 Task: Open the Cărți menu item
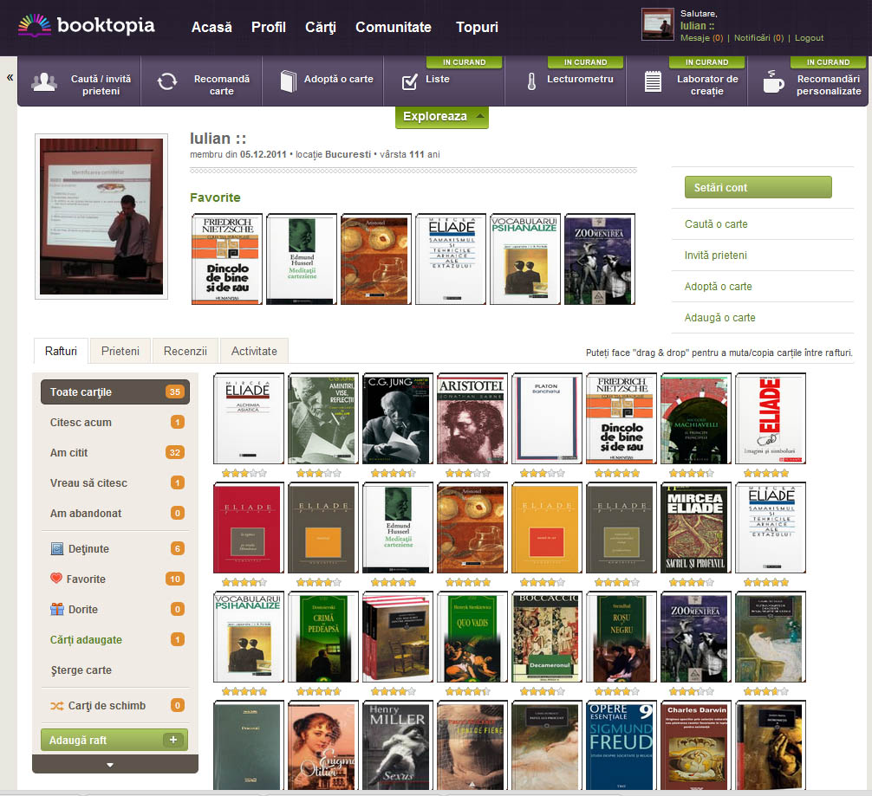pos(321,27)
